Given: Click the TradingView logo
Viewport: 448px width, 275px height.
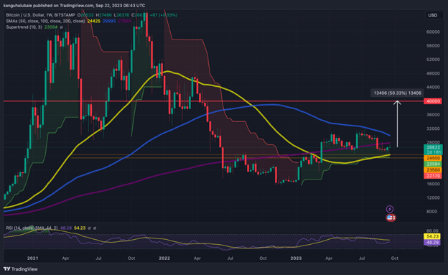Looking at the screenshot, I should pyautogui.click(x=21, y=269).
